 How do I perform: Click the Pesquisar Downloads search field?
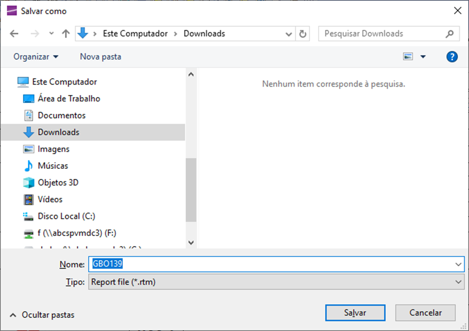(381, 34)
